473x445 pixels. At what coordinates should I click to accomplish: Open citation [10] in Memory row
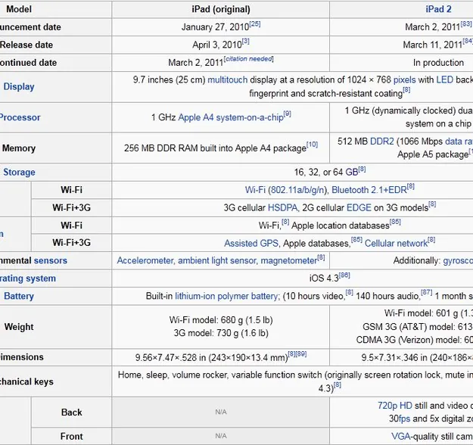(313, 145)
